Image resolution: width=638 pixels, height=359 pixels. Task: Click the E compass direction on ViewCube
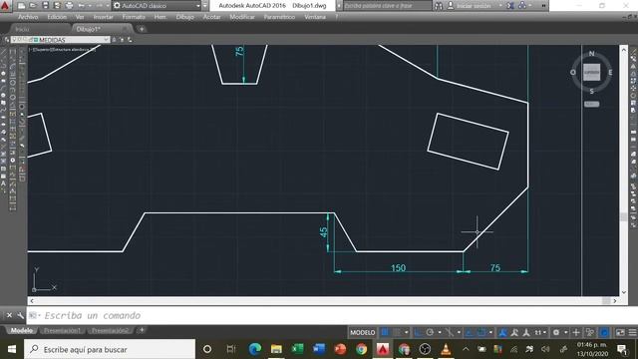click(x=610, y=73)
